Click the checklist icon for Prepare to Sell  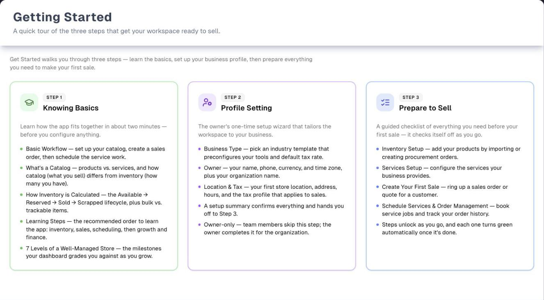[x=385, y=103]
